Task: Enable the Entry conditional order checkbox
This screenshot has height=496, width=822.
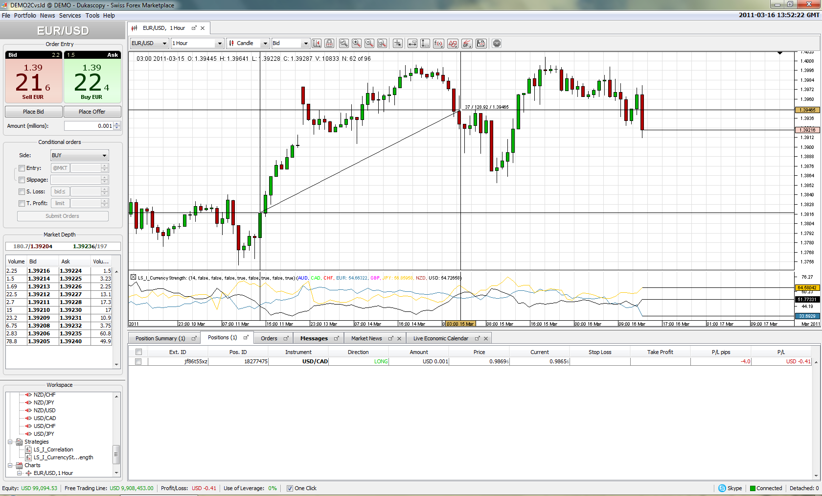Action: coord(22,168)
